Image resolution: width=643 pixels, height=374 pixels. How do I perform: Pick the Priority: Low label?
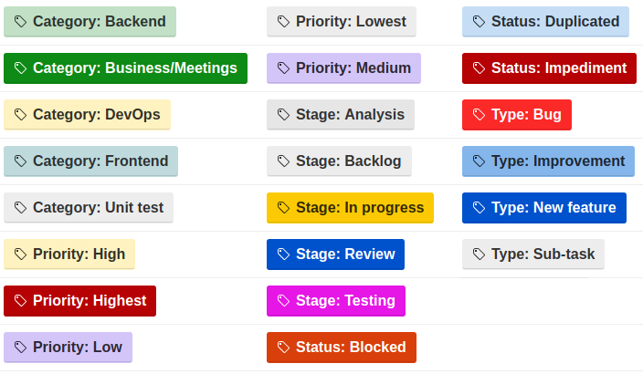[x=68, y=348]
